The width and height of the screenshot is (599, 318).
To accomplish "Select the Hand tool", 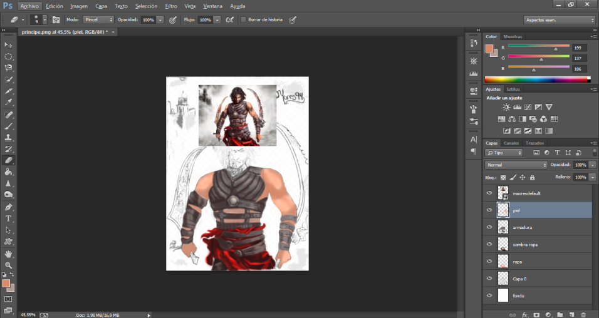I will pyautogui.click(x=8, y=254).
